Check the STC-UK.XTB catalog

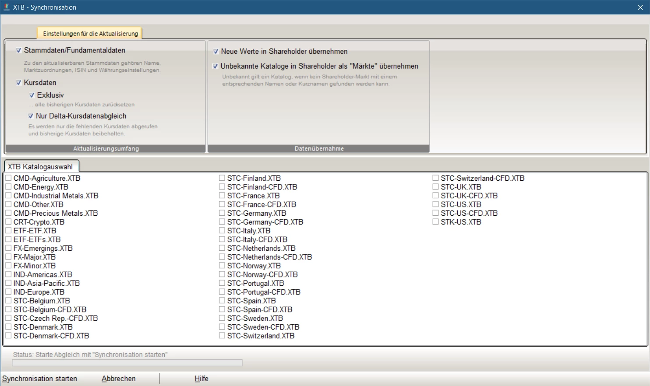435,187
